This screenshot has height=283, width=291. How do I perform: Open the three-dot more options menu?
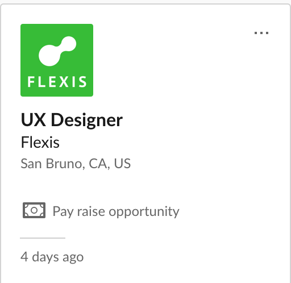coord(261,33)
